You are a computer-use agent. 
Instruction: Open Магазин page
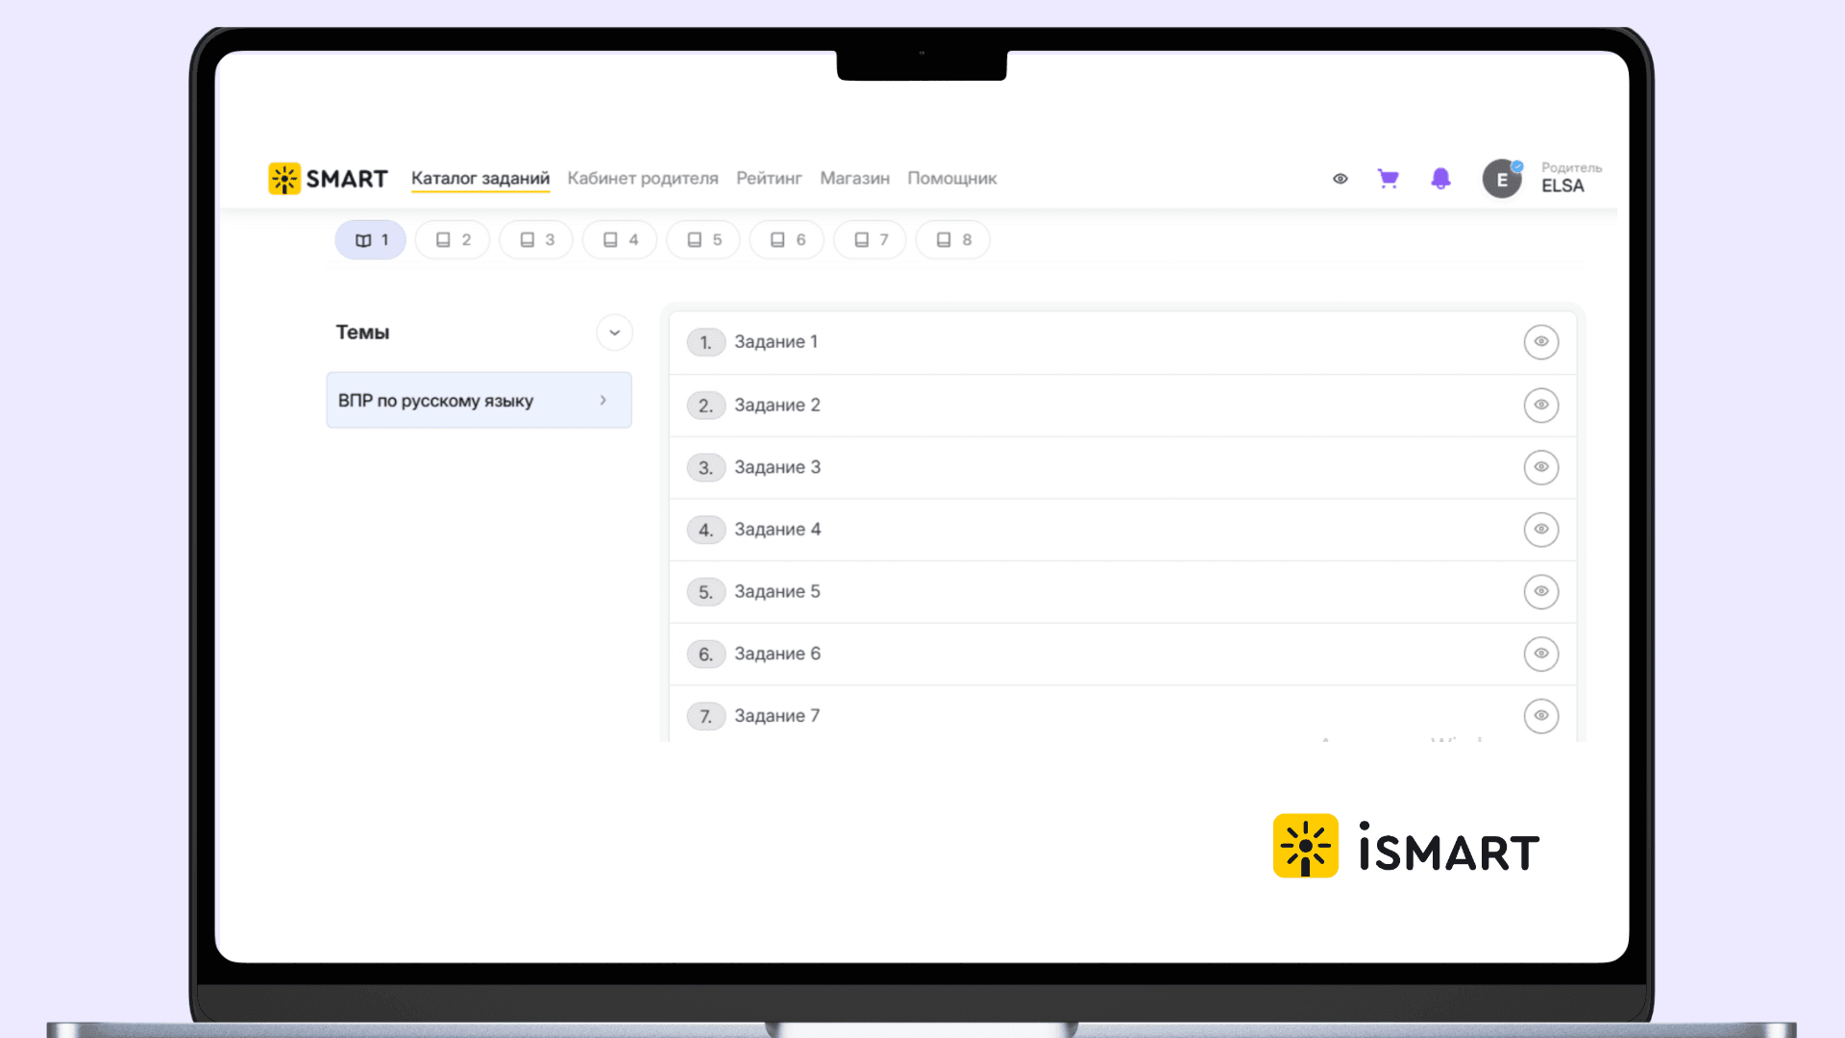(x=854, y=179)
